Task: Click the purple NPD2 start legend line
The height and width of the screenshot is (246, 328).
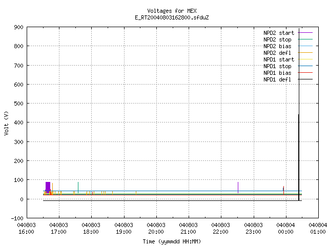Action: (305, 33)
